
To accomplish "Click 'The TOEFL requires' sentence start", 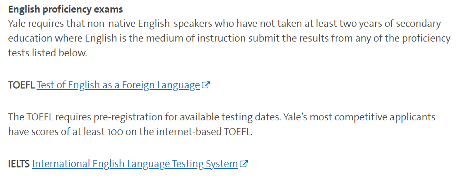I will tap(45, 117).
